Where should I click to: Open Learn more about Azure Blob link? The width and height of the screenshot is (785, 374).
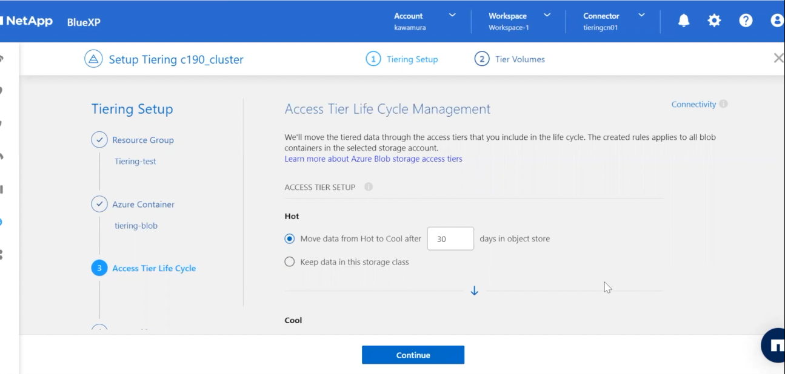click(x=373, y=159)
